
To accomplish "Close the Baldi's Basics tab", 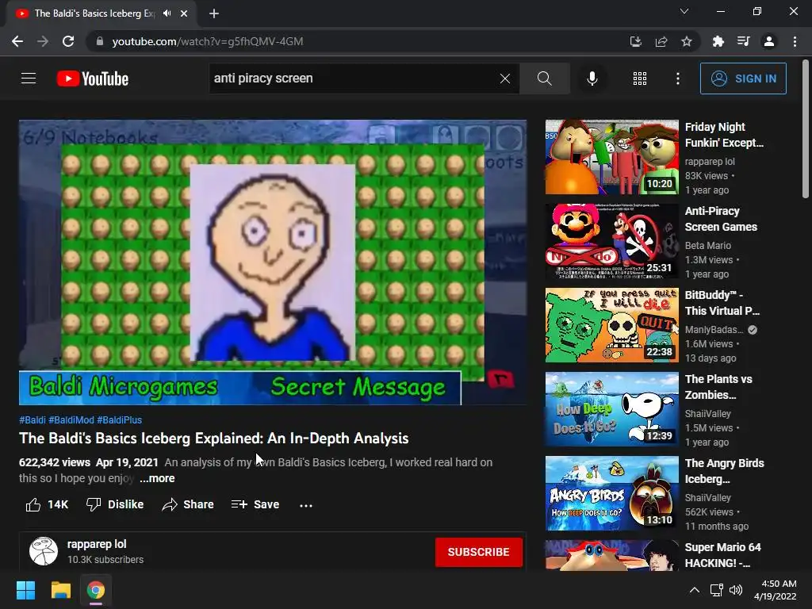I will (184, 13).
